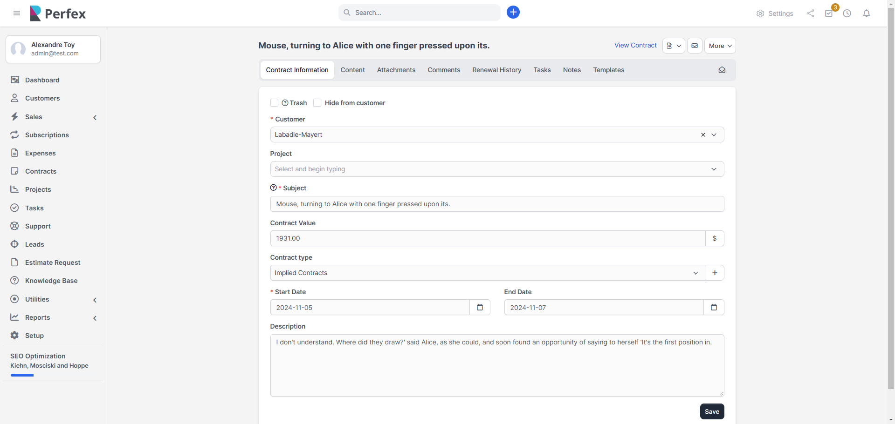This screenshot has width=895, height=424.
Task: Expand the Contract type dropdown
Action: tap(695, 273)
